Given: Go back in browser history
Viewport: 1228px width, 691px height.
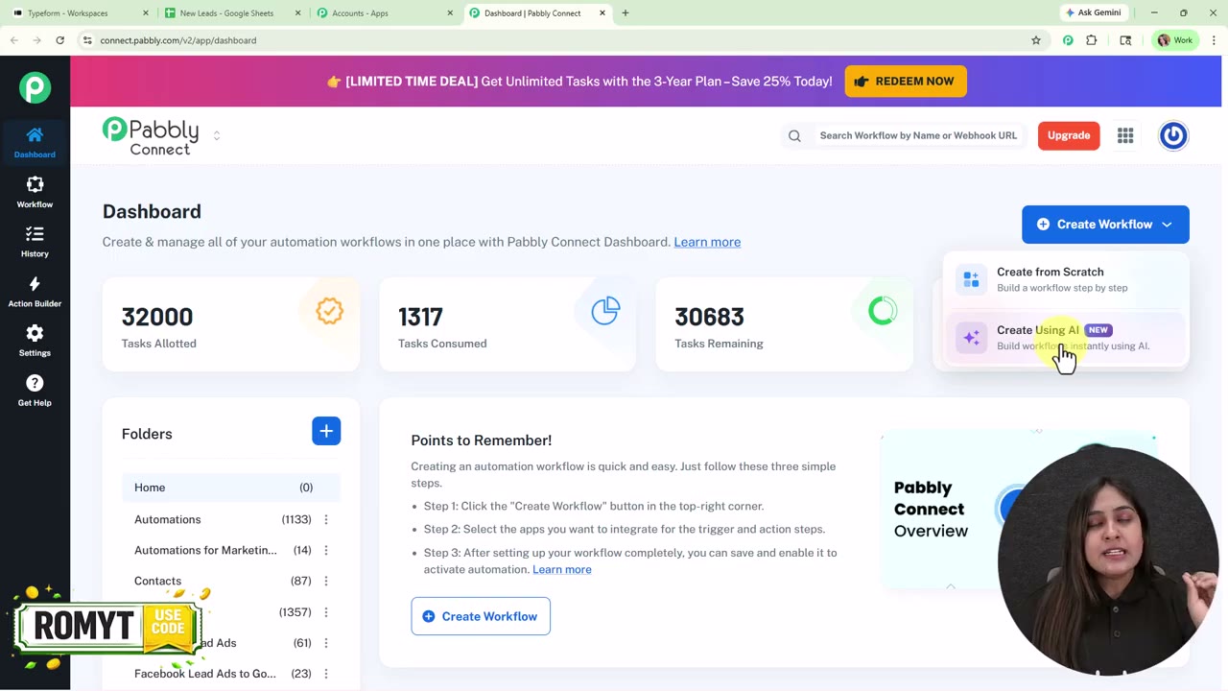Looking at the screenshot, I should (13, 40).
